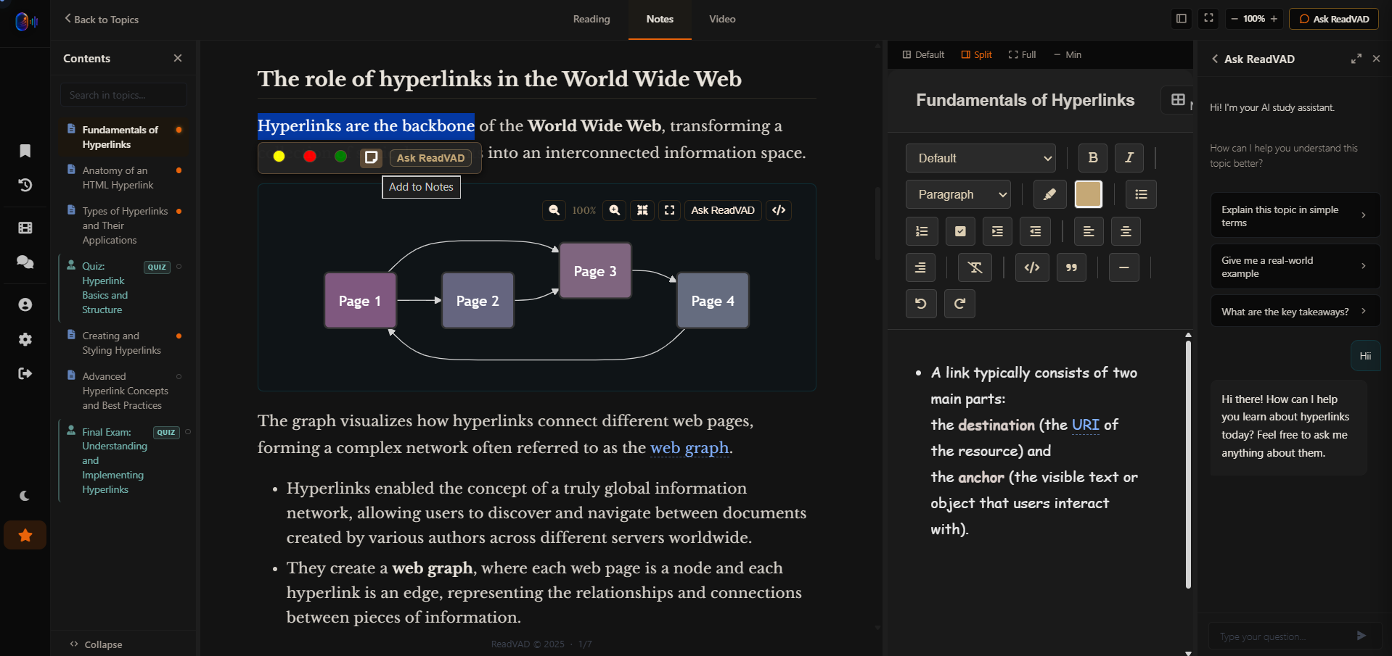Expand 'Give me a real-world example'

1295,266
